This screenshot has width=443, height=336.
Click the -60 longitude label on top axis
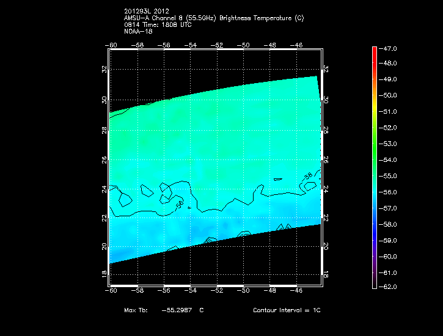[x=111, y=45]
